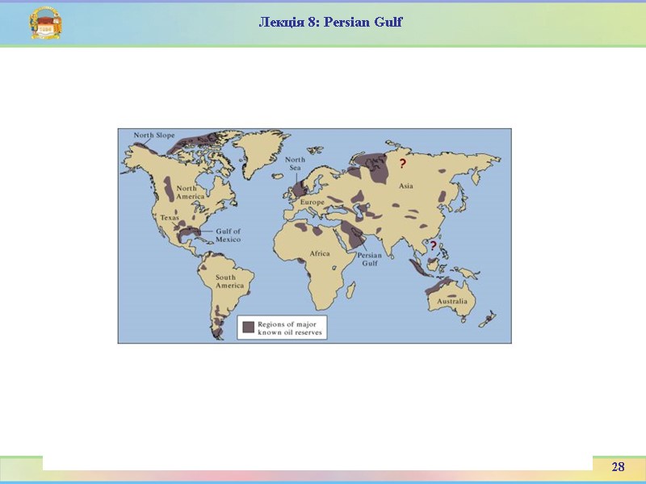Click the 'Australia' map label

point(452,301)
